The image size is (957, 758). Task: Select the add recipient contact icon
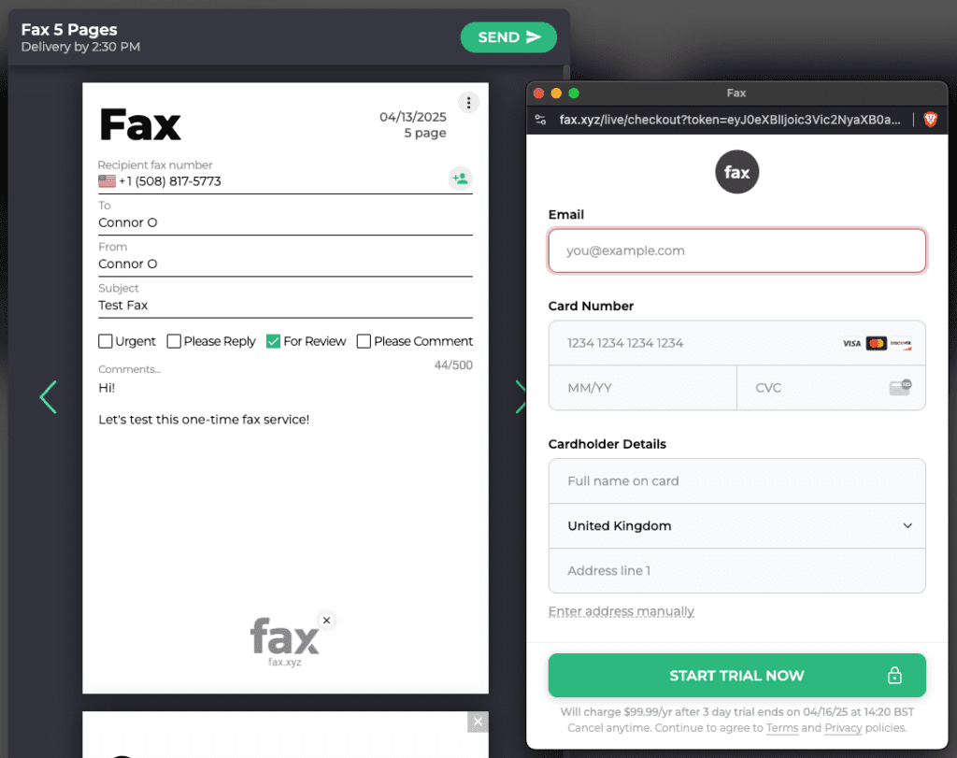coord(460,178)
